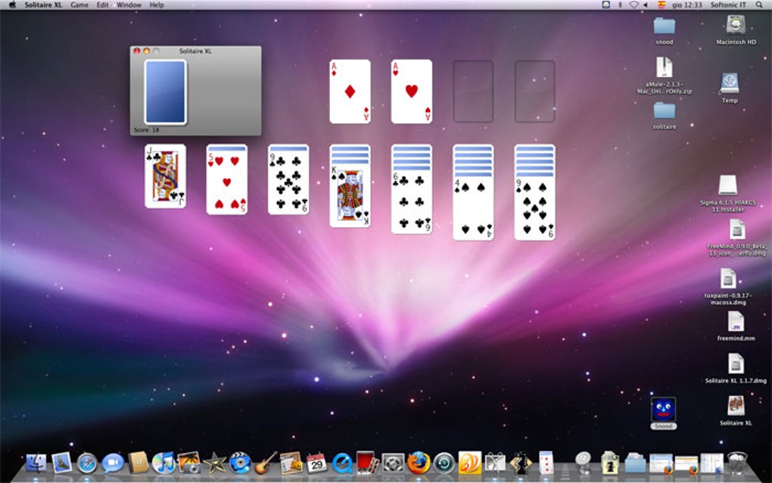Open iCal calendar in the Dock
This screenshot has height=483, width=772.
tap(316, 463)
